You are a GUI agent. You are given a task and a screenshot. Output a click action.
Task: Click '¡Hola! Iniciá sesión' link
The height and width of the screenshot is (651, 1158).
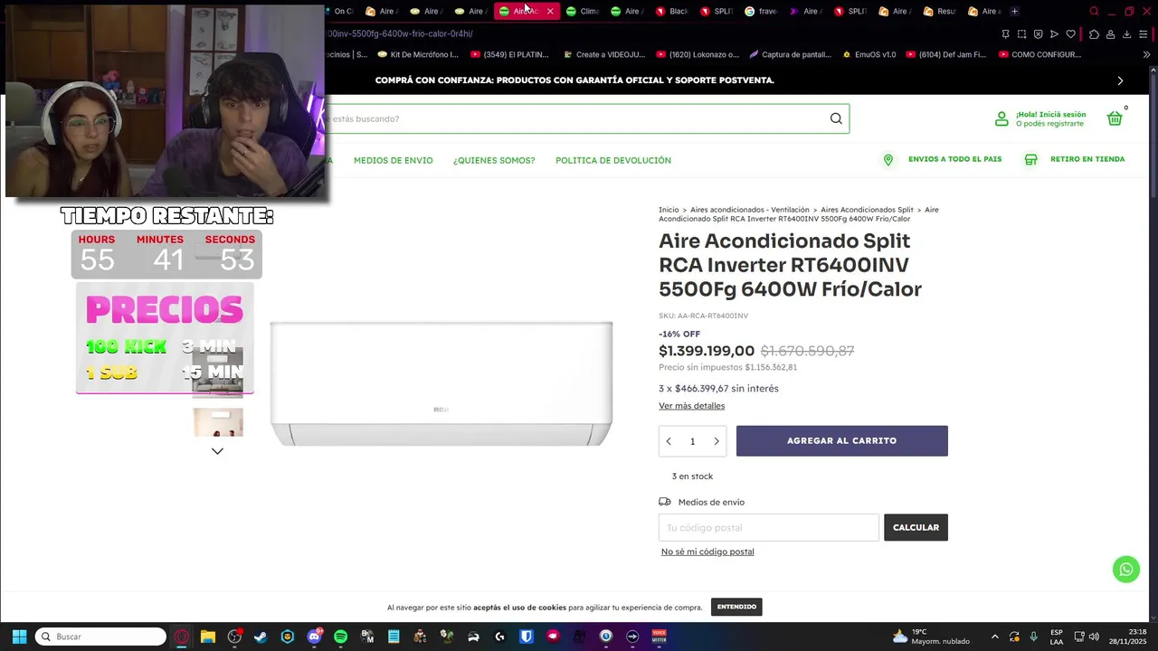pos(1050,115)
